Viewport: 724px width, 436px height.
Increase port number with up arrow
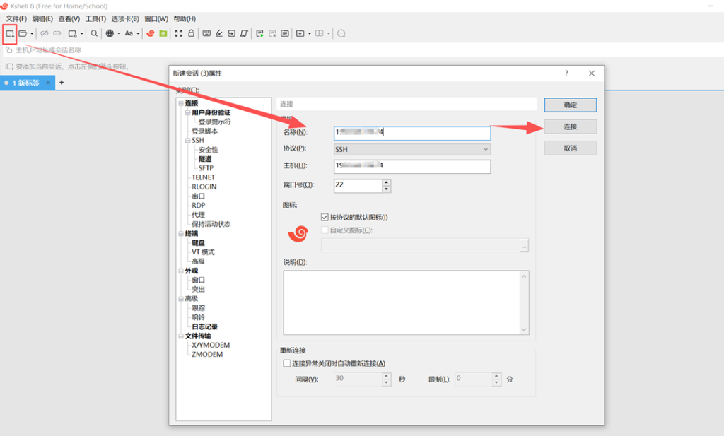point(386,182)
